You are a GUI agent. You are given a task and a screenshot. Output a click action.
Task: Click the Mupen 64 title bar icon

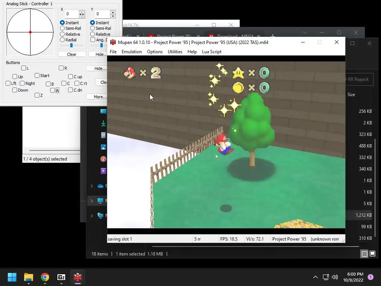point(113,42)
